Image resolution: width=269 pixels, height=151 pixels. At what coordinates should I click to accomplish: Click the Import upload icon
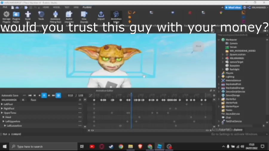pyautogui.click(x=101, y=14)
